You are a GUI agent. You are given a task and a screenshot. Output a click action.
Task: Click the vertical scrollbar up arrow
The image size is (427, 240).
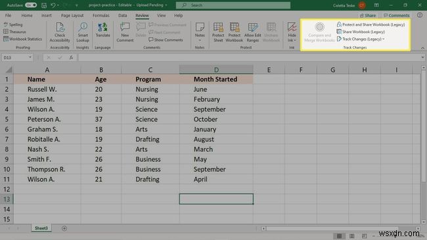424,67
